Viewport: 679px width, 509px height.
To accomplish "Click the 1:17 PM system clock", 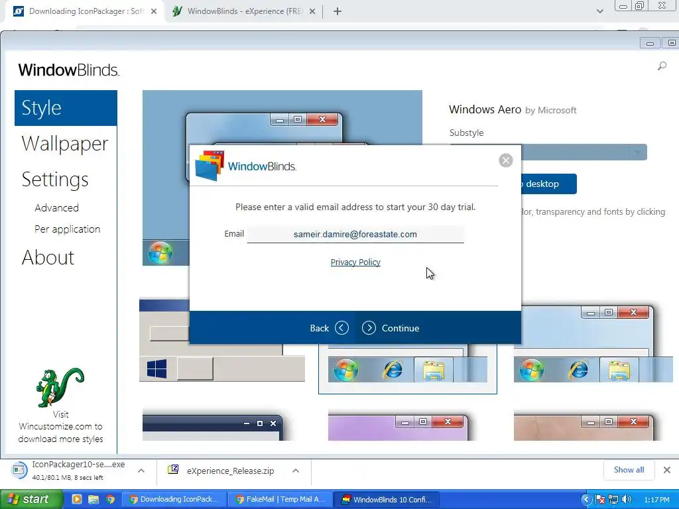I will pyautogui.click(x=656, y=500).
